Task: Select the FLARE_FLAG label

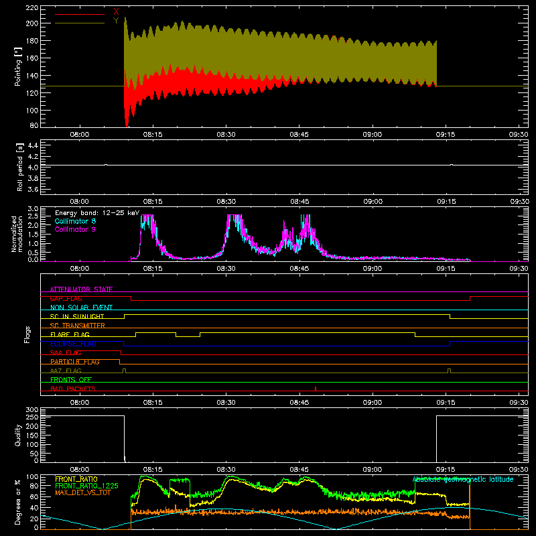Action: pos(70,334)
